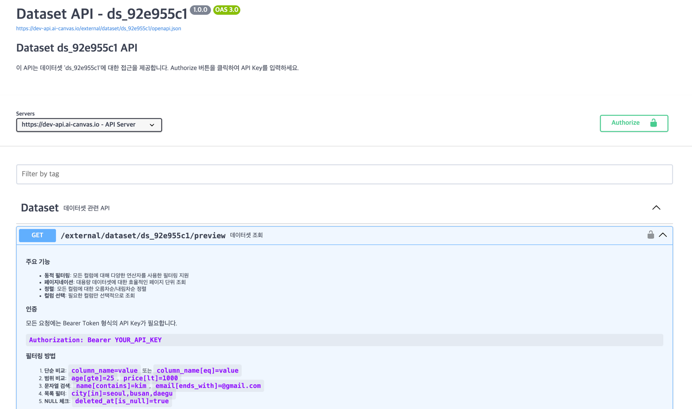Click the 1.0.0 version badge

coord(200,10)
